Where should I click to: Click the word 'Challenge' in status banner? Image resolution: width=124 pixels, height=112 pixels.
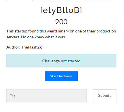(x=51, y=61)
